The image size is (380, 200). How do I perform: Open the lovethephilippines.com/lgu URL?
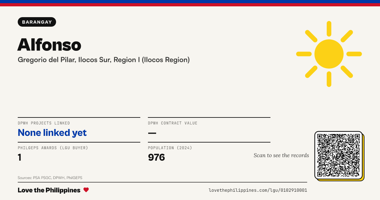pos(258,190)
